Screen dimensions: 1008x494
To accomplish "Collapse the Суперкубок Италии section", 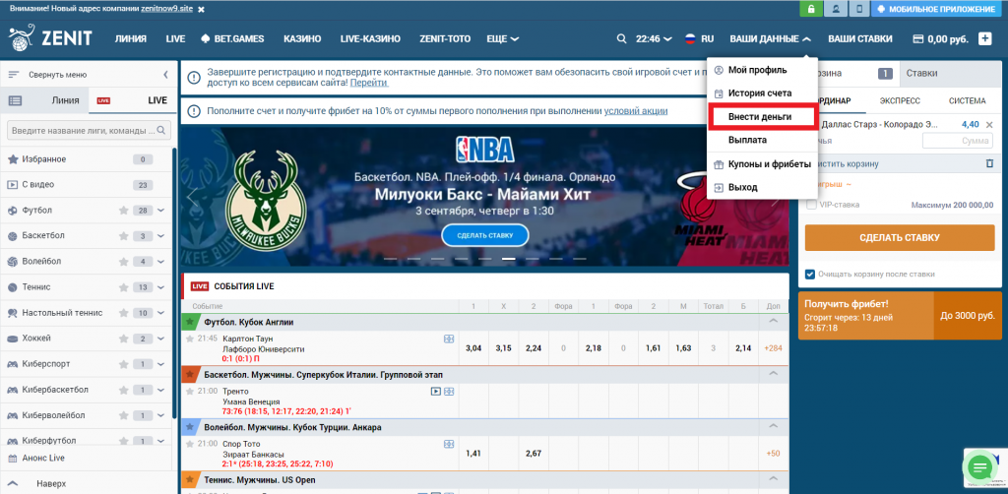I will [x=774, y=375].
